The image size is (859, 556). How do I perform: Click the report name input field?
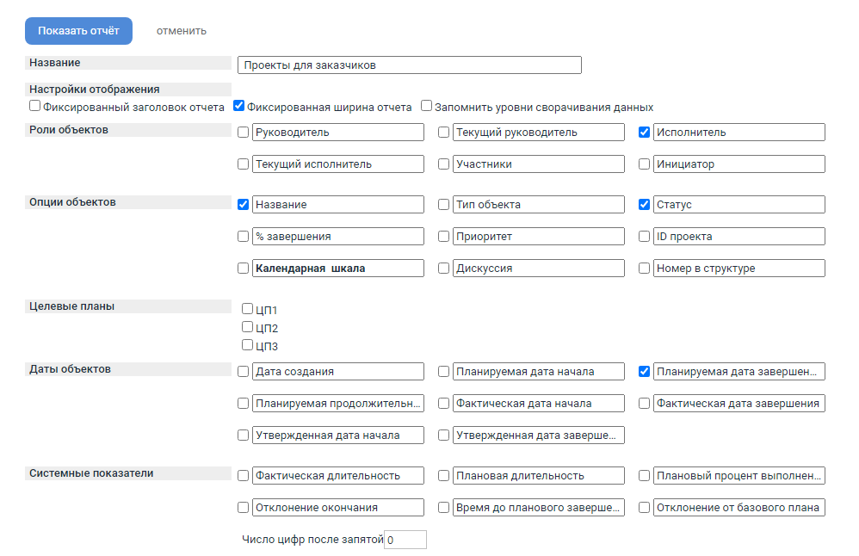(409, 65)
